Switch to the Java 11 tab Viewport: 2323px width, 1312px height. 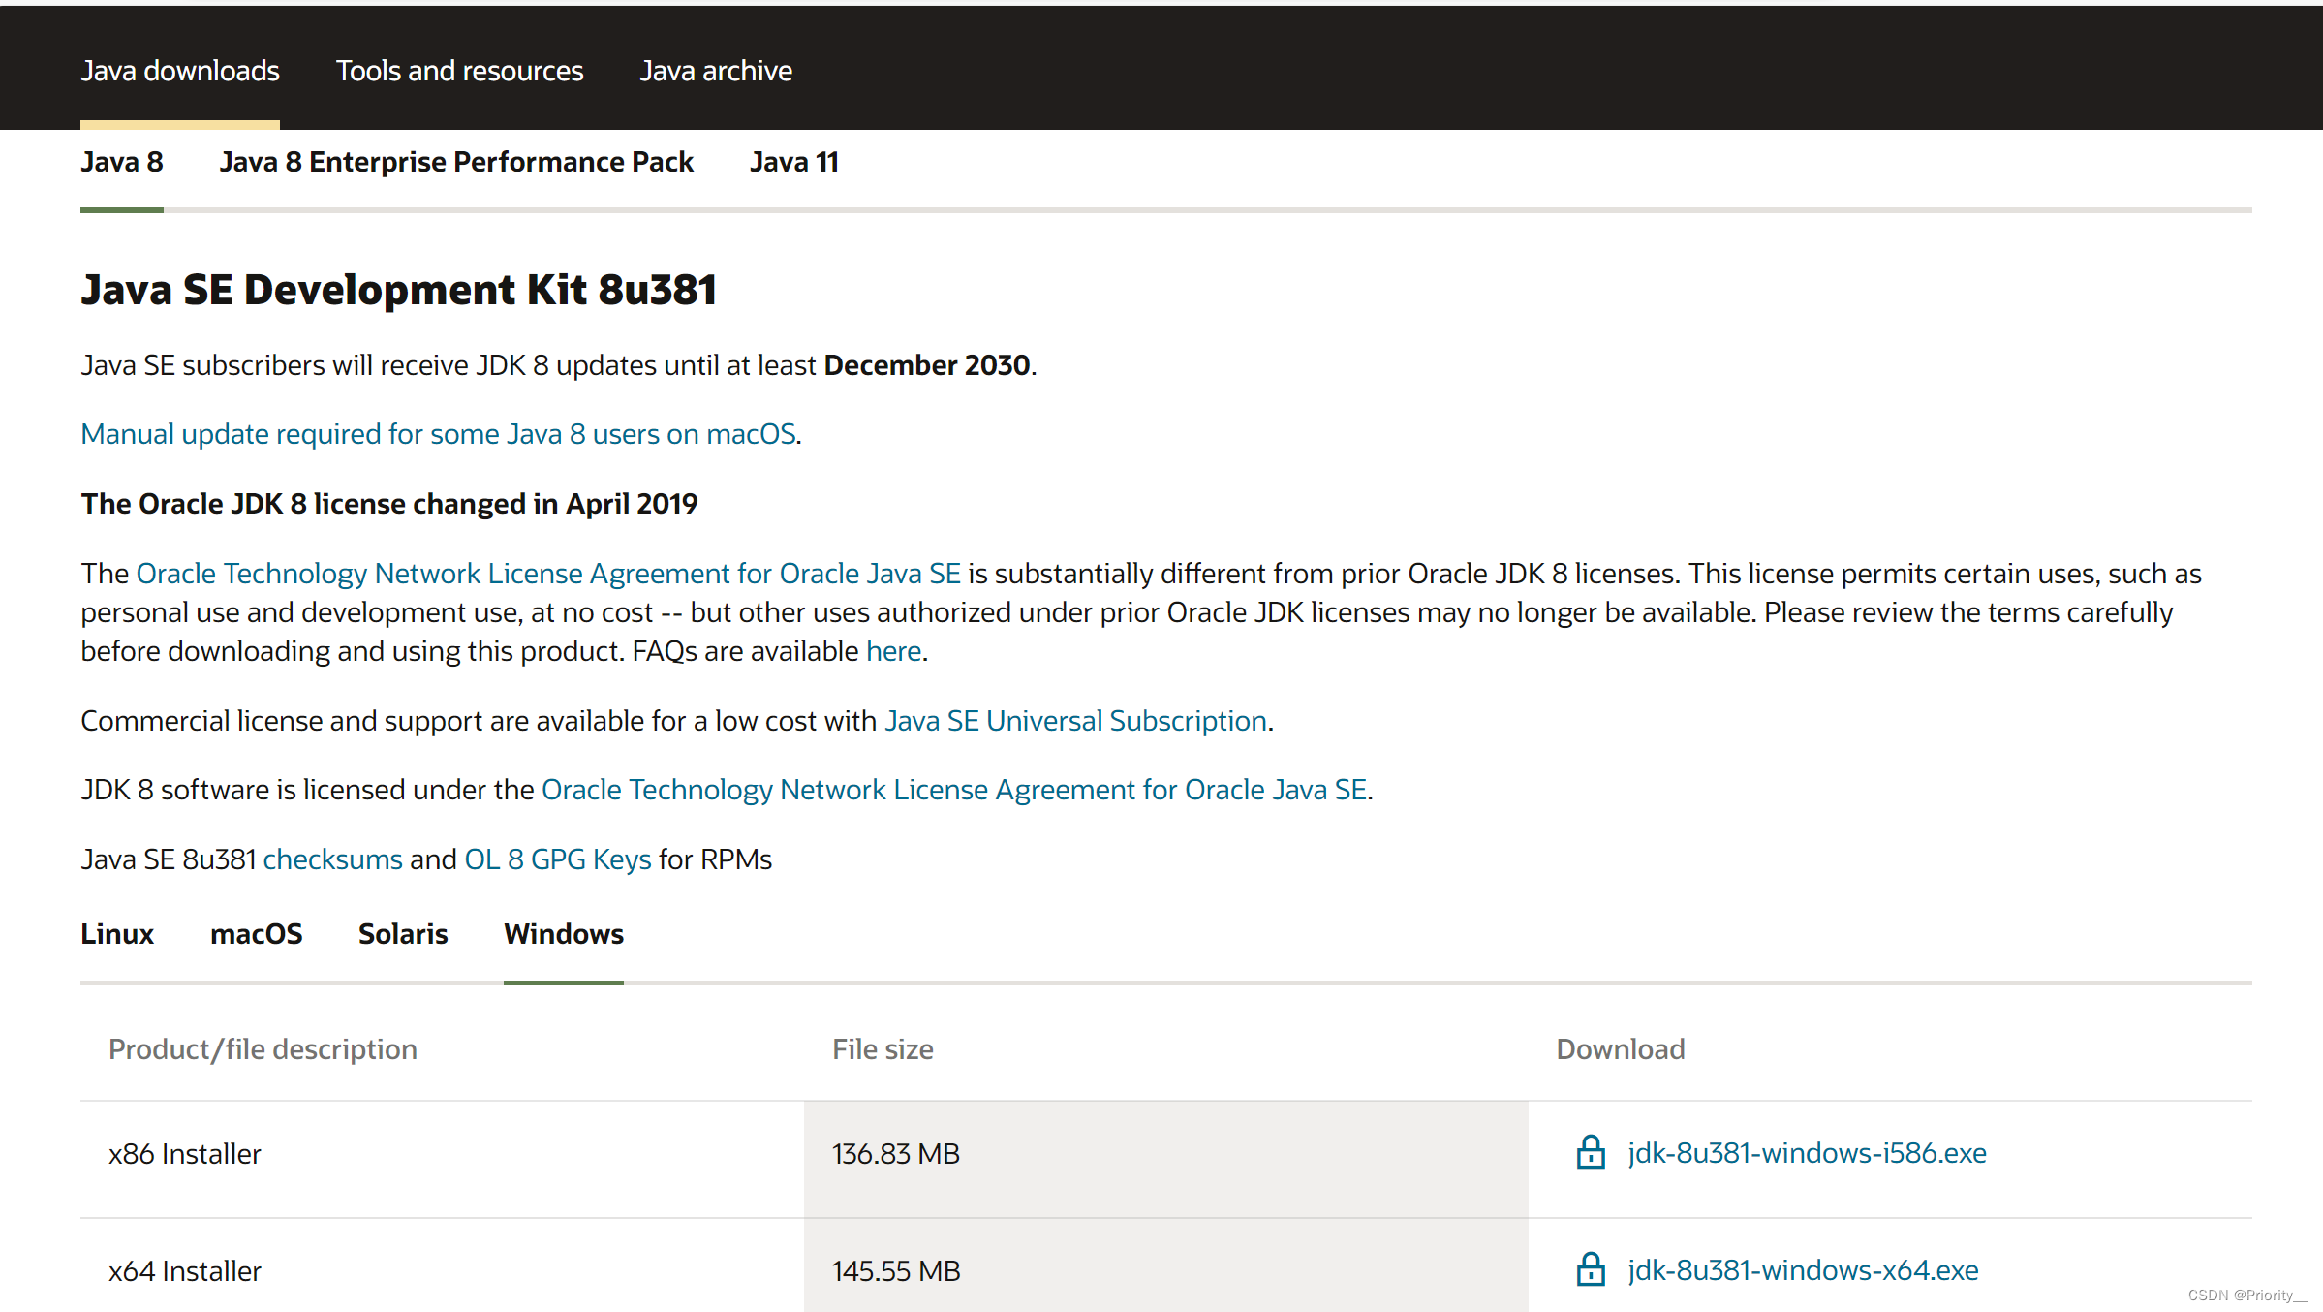(x=794, y=162)
